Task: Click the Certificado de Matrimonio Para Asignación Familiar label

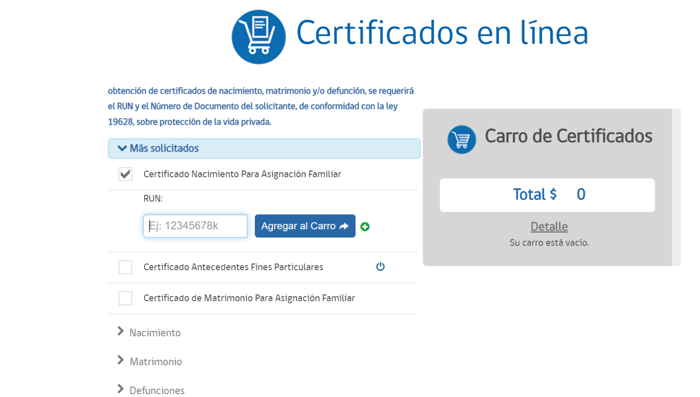Action: tap(249, 298)
